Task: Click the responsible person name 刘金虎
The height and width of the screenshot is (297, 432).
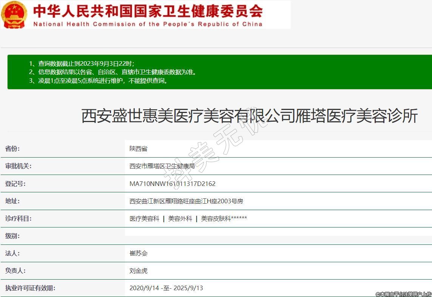Action: click(138, 271)
